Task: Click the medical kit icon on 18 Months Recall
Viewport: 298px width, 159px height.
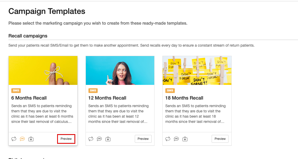Action: pyautogui.click(x=185, y=139)
